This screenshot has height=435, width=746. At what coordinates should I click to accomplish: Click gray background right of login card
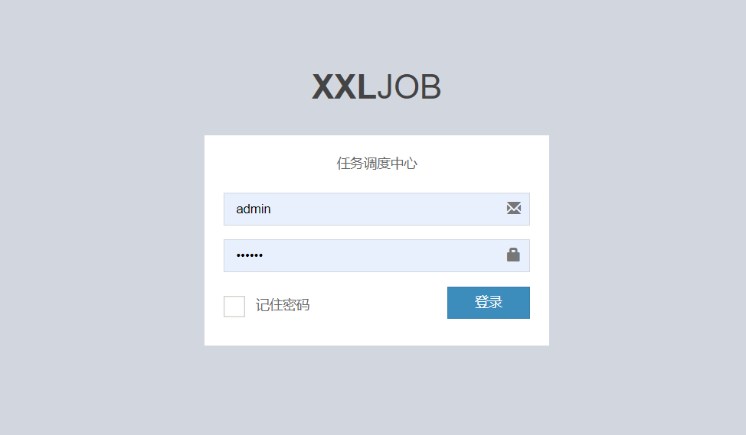point(647,240)
